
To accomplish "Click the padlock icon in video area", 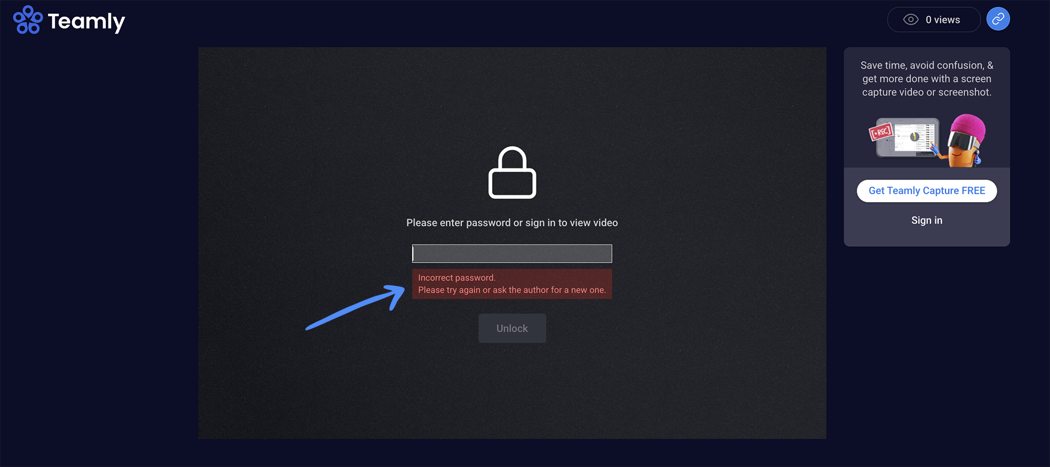I will click(512, 172).
